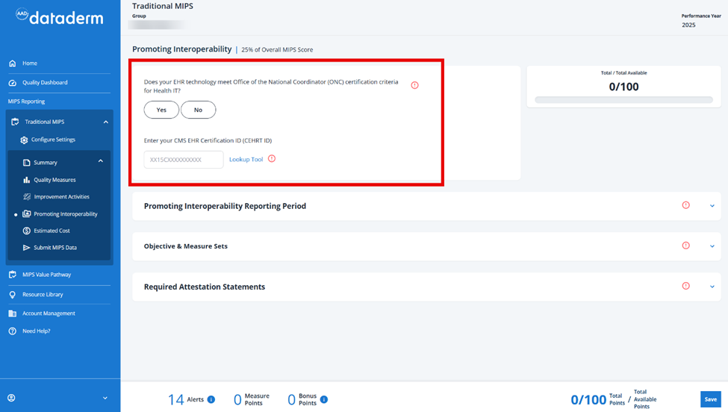The height and width of the screenshot is (412, 728).
Task: Click info icon beside Bonus Points
Action: [324, 399]
